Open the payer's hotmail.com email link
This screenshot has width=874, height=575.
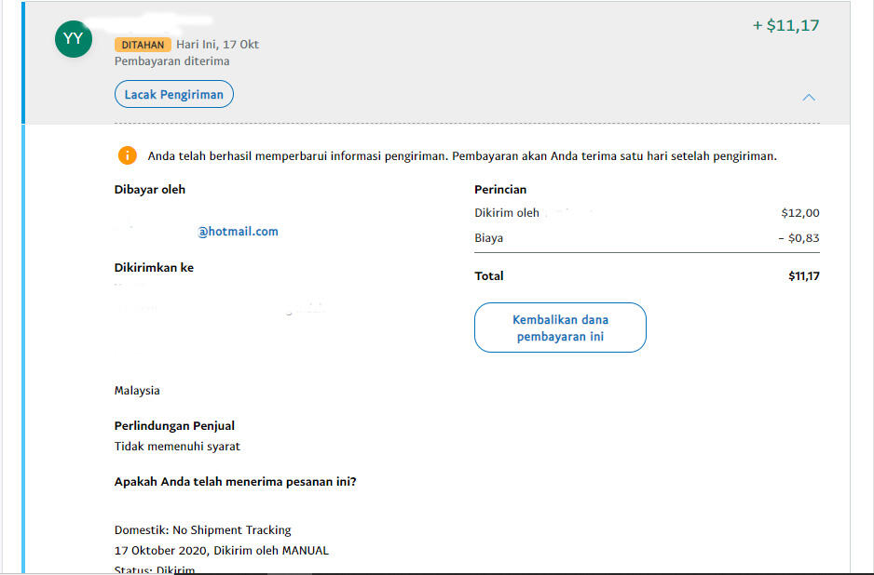pyautogui.click(x=238, y=232)
